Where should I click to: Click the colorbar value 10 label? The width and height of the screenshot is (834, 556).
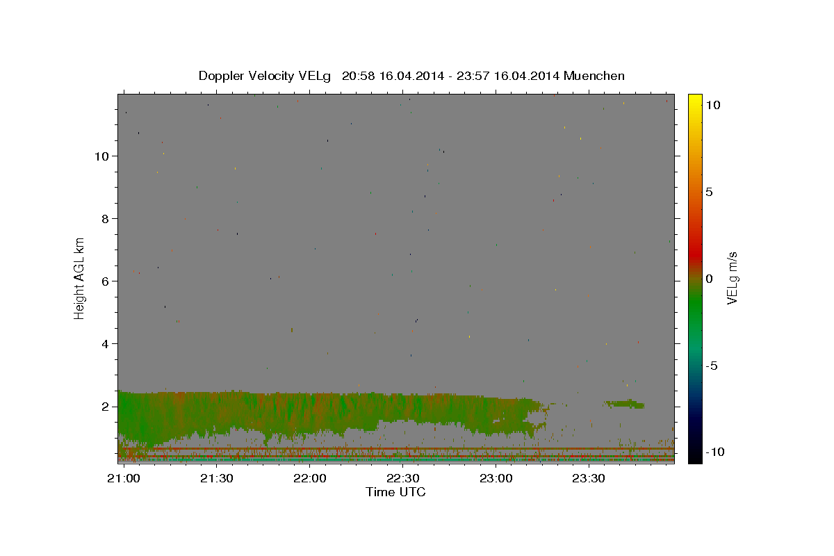click(712, 105)
